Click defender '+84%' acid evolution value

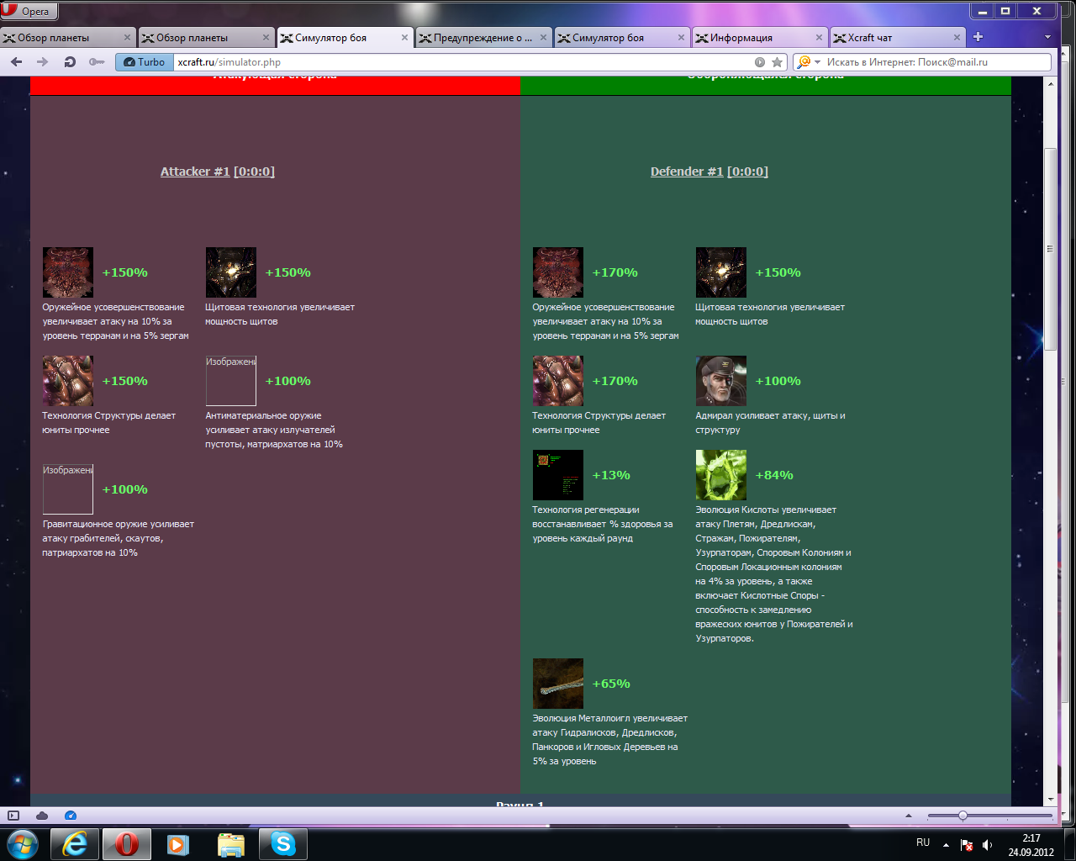[774, 475]
